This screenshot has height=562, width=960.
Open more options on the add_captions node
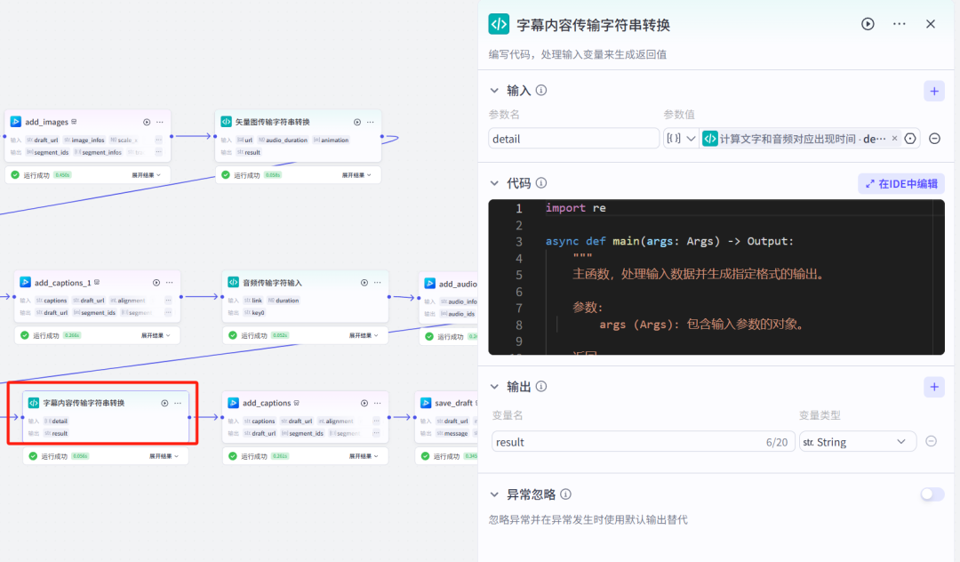(376, 403)
